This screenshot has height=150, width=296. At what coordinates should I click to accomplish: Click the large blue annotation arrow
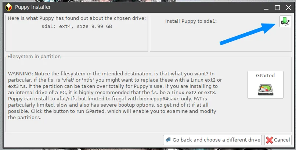coord(248,34)
